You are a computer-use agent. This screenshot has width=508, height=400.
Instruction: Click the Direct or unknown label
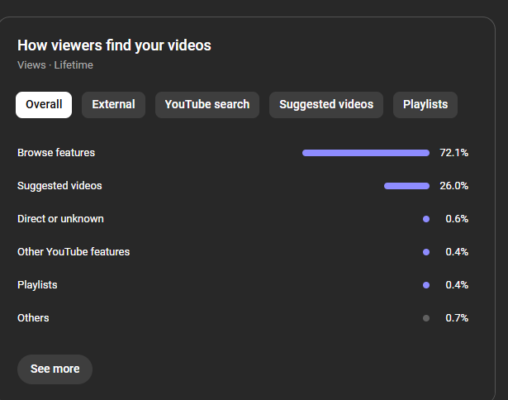pyautogui.click(x=60, y=219)
